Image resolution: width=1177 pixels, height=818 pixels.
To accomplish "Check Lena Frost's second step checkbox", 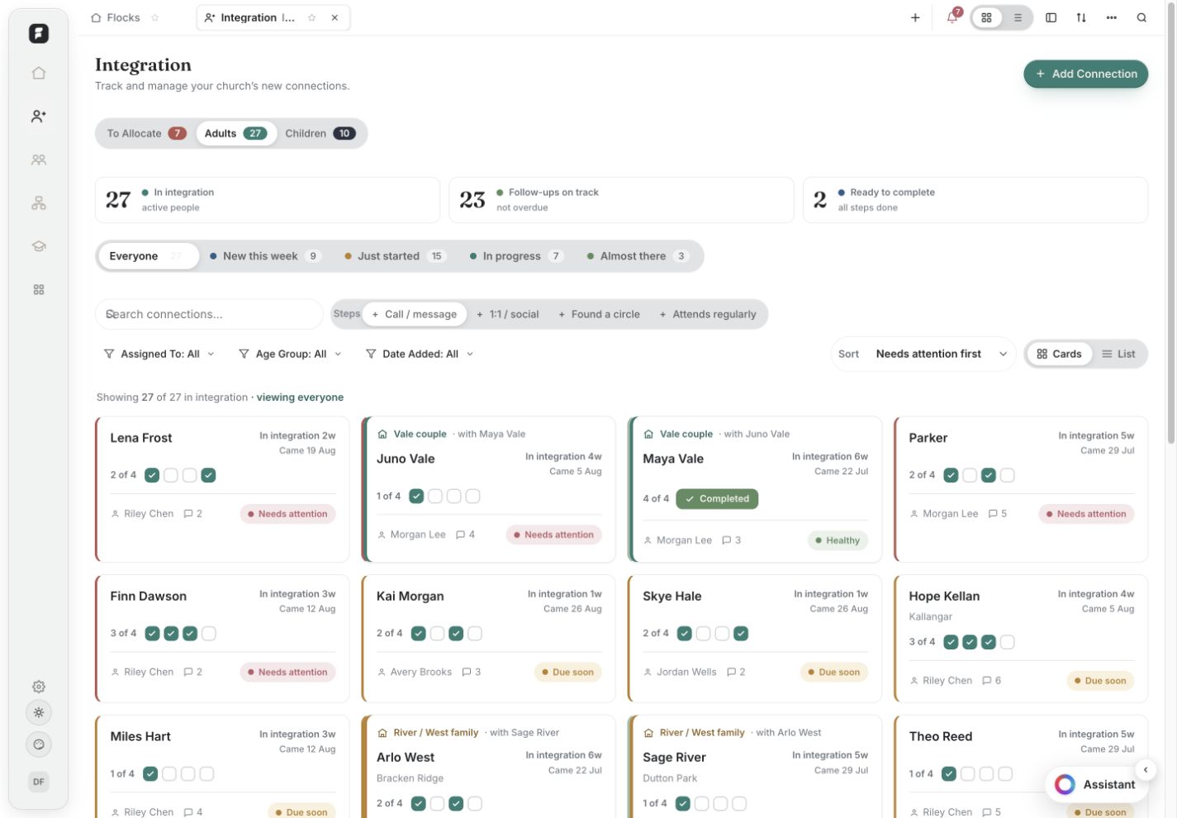I will [171, 475].
